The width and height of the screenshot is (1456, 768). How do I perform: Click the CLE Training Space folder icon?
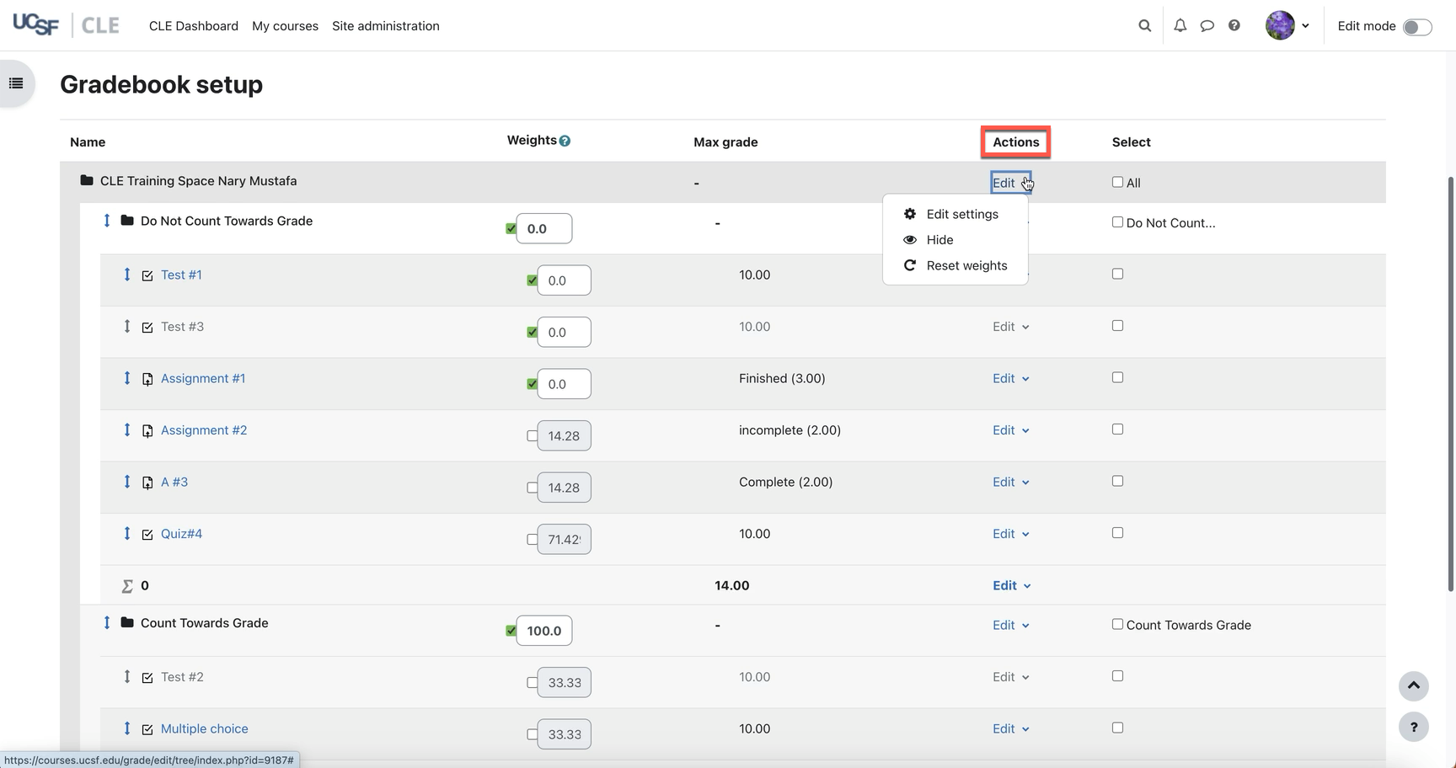point(87,180)
